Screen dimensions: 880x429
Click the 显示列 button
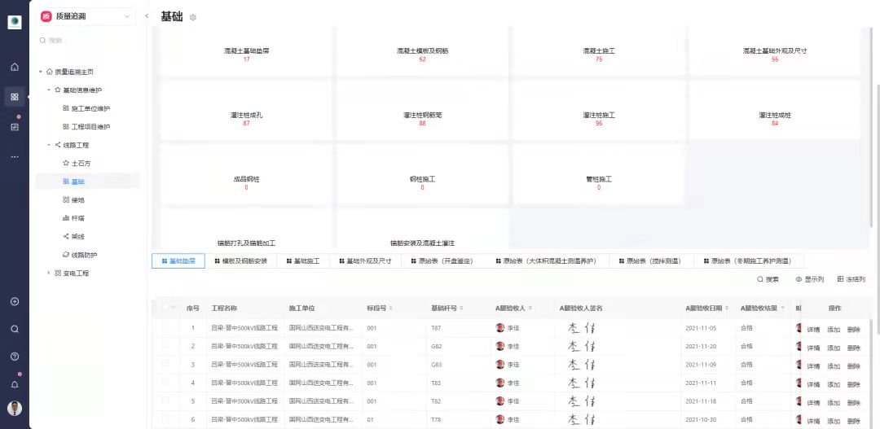(810, 279)
